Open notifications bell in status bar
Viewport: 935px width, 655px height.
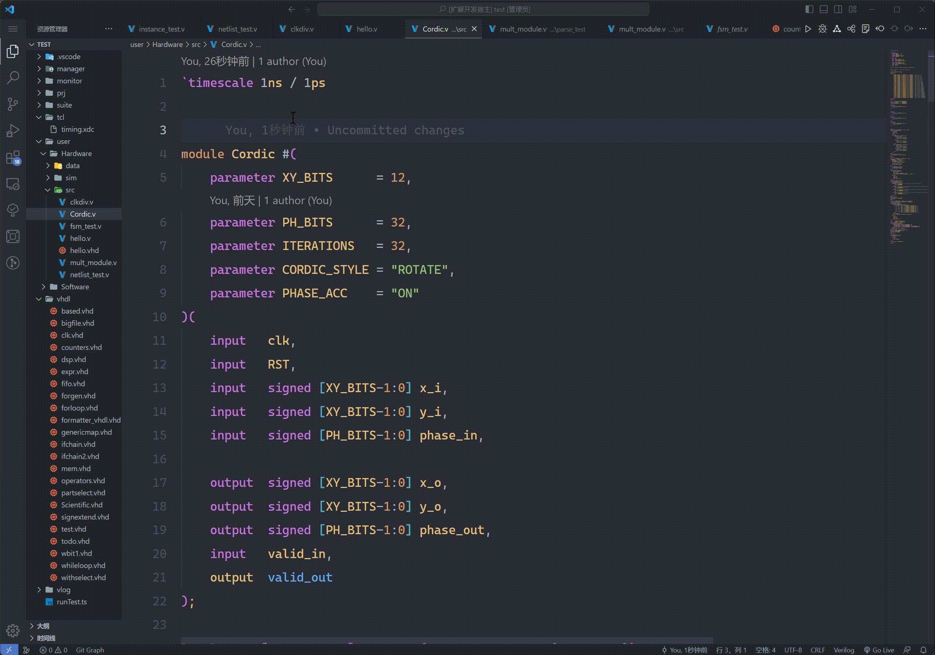(923, 650)
